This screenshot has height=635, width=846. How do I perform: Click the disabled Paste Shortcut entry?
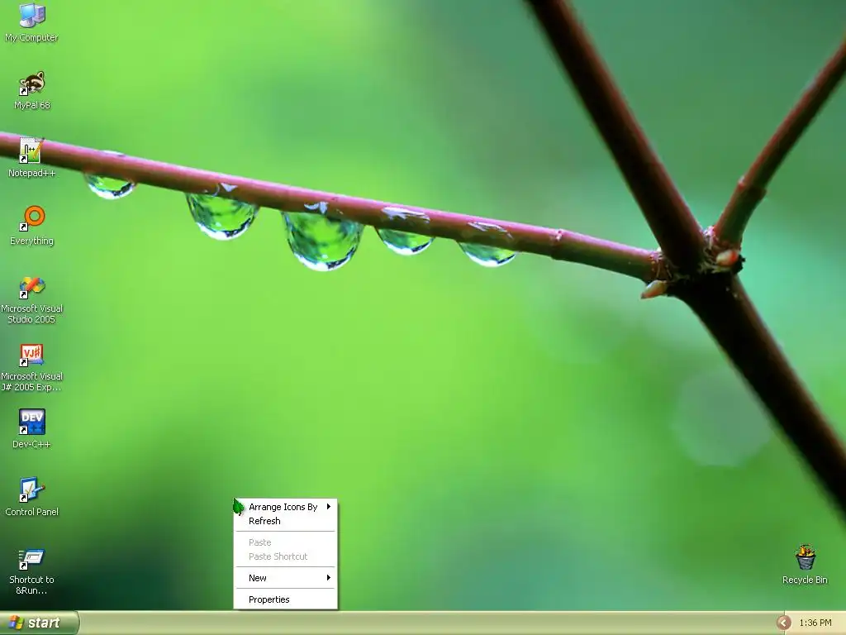tap(285, 556)
